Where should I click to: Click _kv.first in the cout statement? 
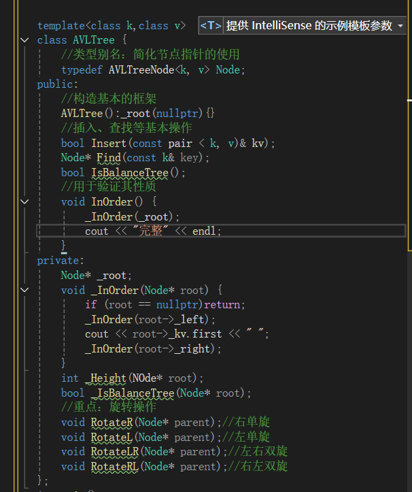[195, 334]
